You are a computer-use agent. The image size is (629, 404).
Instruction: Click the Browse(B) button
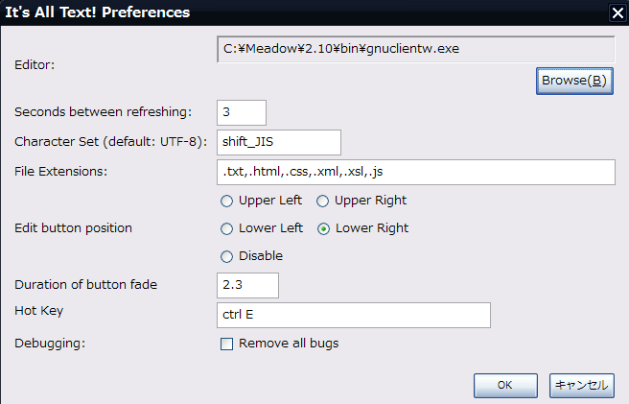coord(574,81)
